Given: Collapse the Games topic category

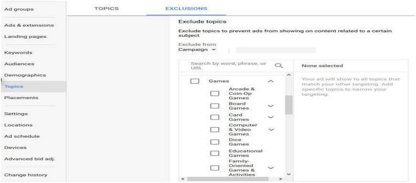Looking at the screenshot, I should coord(271,81).
